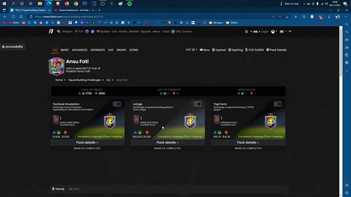Viewport: 351px width, 197px height.
Task: Click the browser Home button
Action: (21, 16)
